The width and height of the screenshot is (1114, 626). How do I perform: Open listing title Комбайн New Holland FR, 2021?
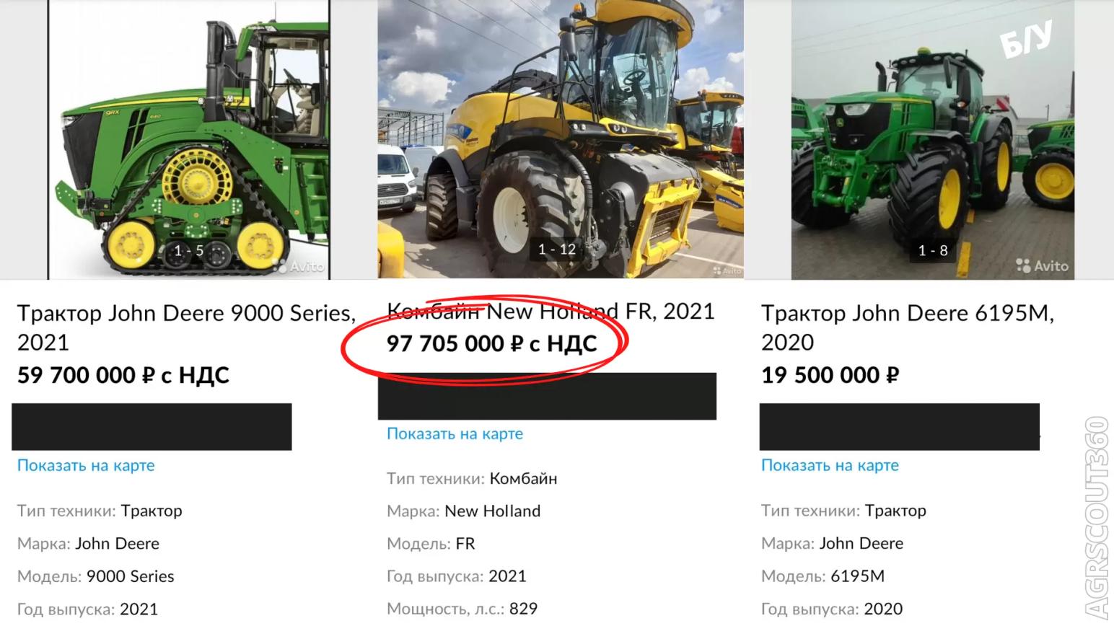point(551,311)
